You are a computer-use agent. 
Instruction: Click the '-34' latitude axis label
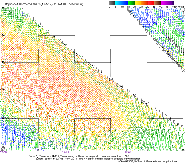coord(2,62)
